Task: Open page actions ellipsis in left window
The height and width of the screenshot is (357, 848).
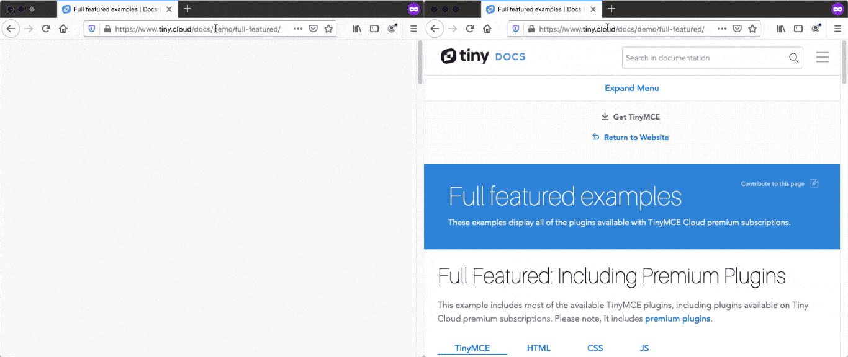Action: tap(298, 29)
